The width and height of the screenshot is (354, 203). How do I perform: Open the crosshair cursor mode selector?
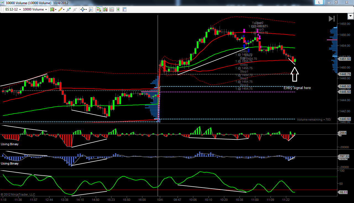83,9
